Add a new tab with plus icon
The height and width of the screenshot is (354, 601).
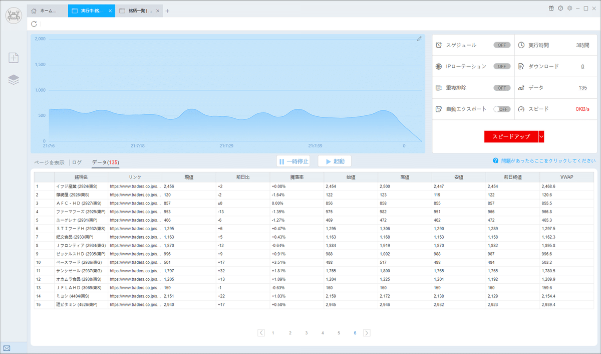[167, 11]
